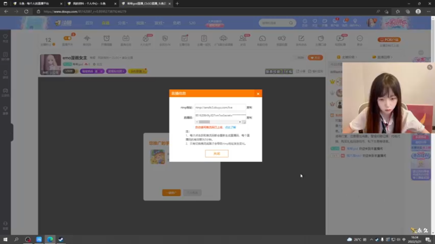Click the orange promote button in back popup
The image size is (435, 244).
coord(171,192)
